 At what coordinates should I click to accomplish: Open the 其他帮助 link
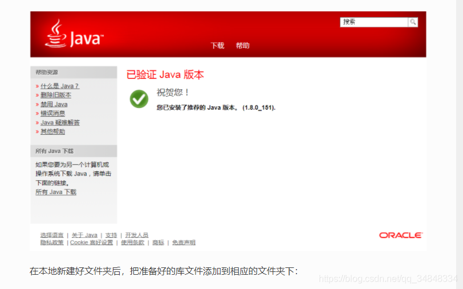[x=52, y=131]
